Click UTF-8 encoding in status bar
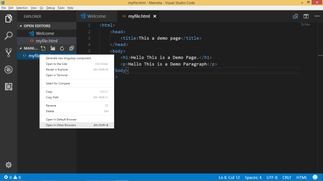323x181 pixels. 272,178
